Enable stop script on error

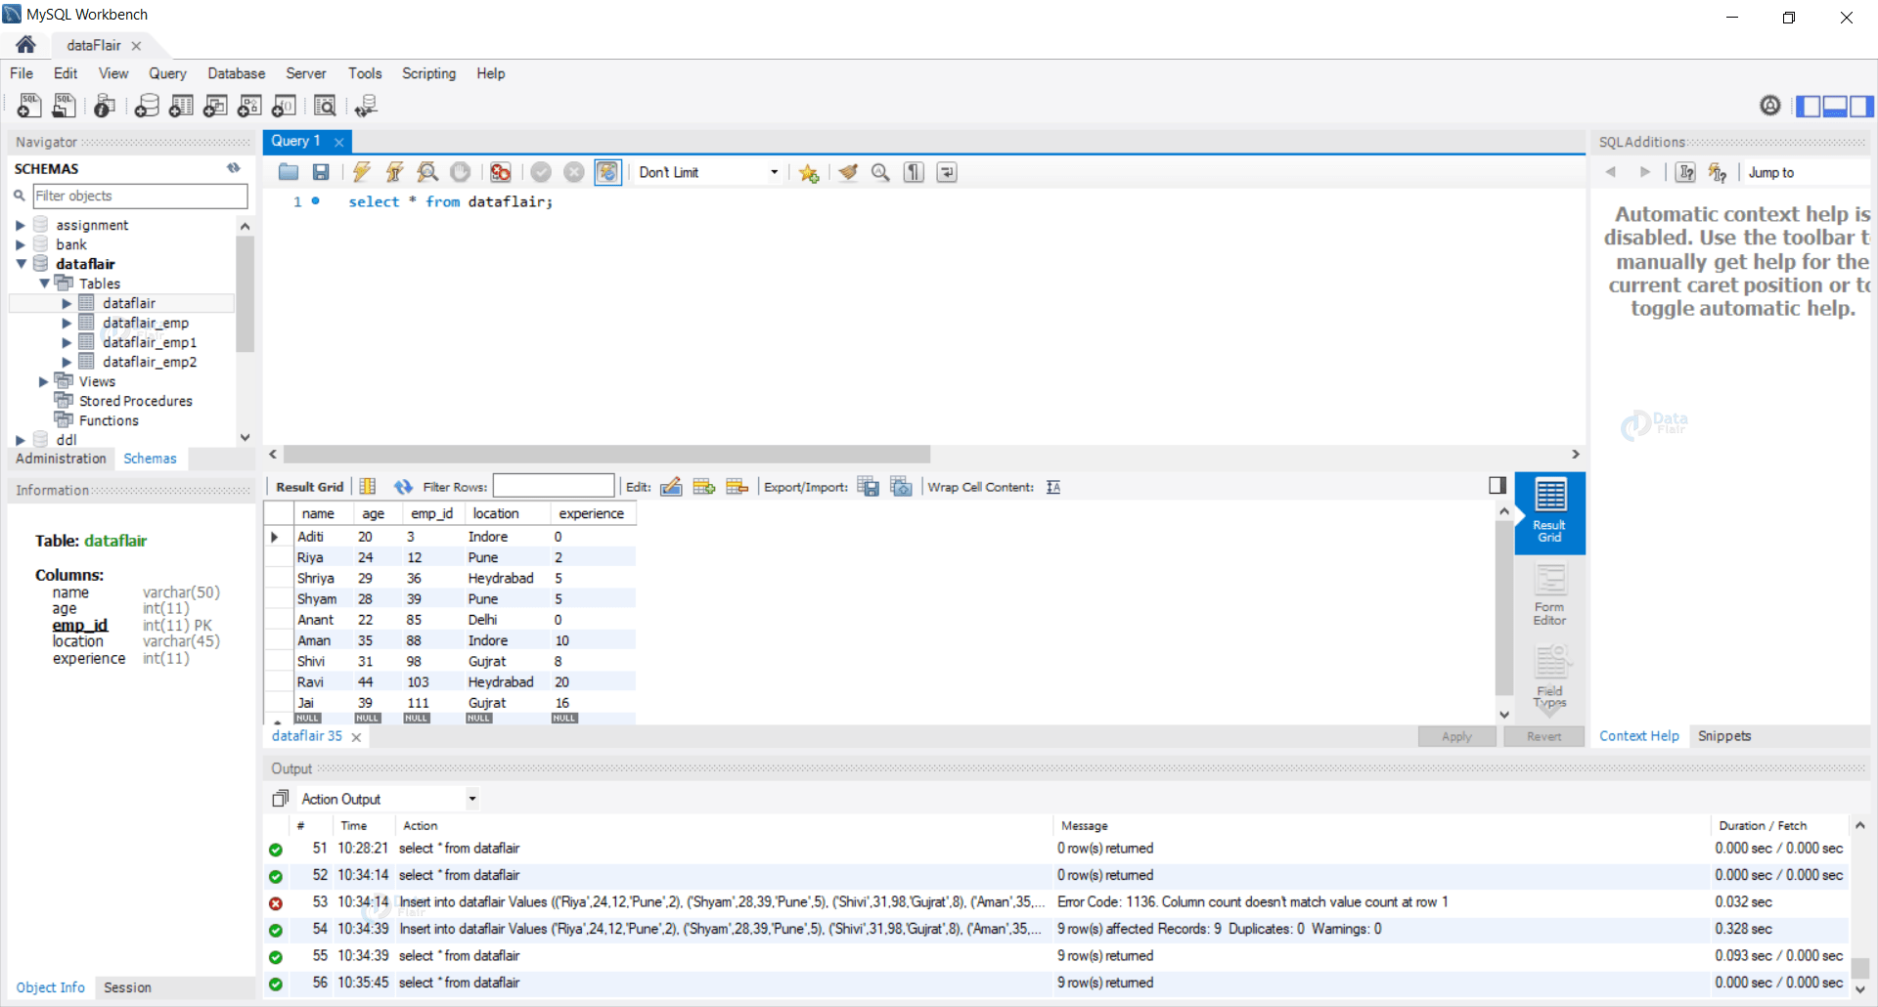[500, 172]
